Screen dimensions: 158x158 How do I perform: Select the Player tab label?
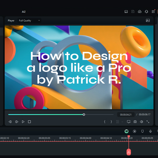(x=11, y=21)
